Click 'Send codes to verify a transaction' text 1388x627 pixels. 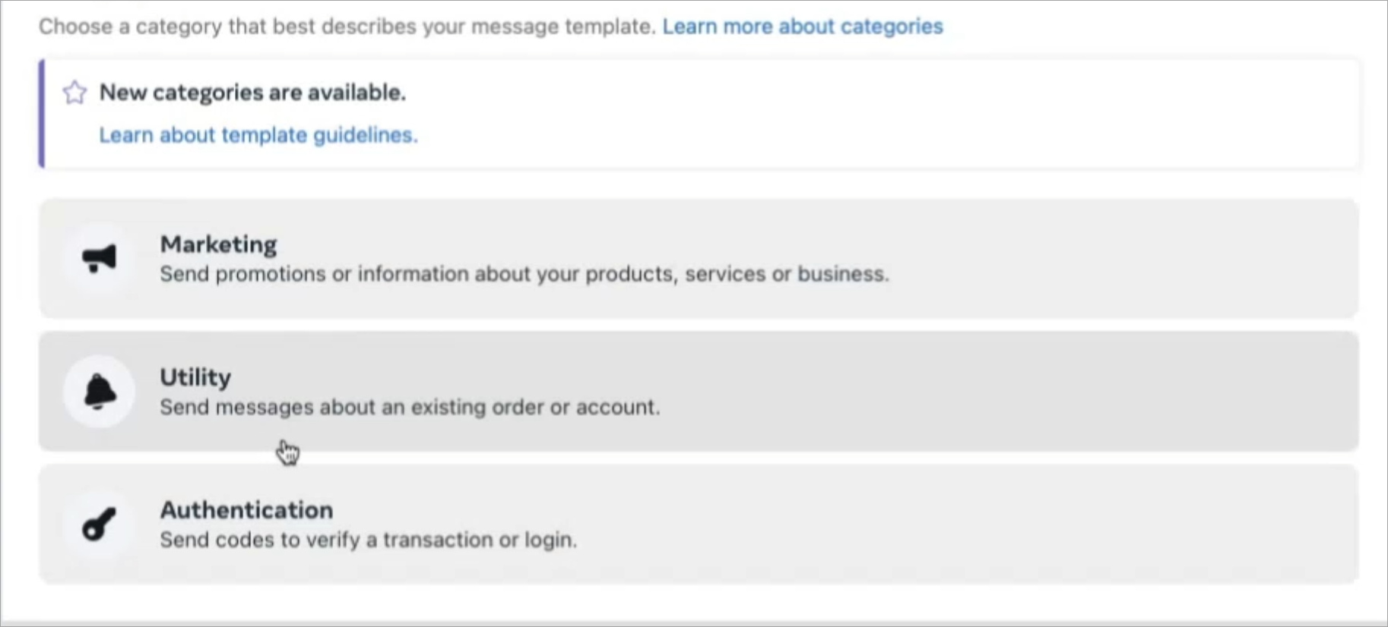coord(369,540)
